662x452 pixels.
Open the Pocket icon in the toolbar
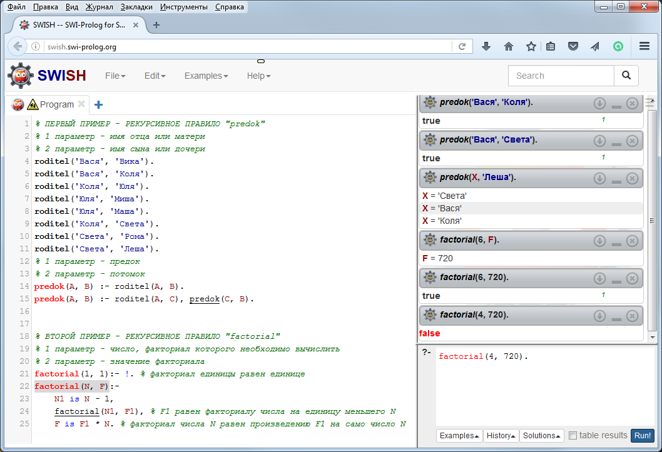point(573,46)
